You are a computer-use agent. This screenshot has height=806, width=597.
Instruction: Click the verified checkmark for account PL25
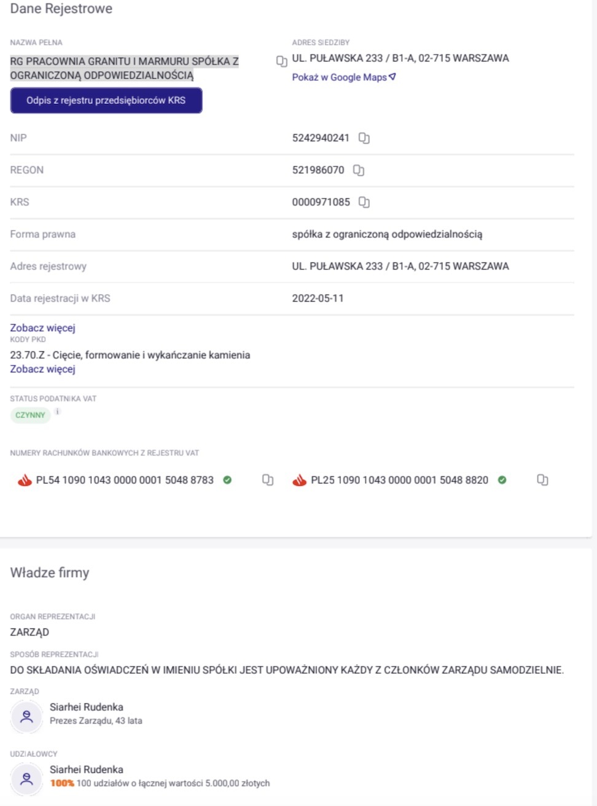click(502, 480)
